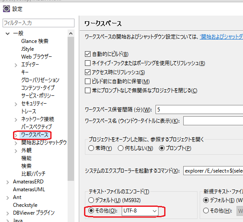
Task: Select Web ブラウザー in the tree
Action: pyautogui.click(x=36, y=57)
